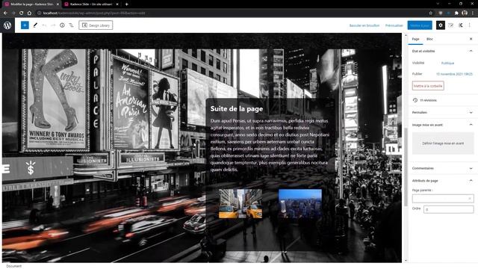The height and width of the screenshot is (269, 478).
Task: Close the Modifier la page browser tab
Action: pyautogui.click(x=58, y=4)
